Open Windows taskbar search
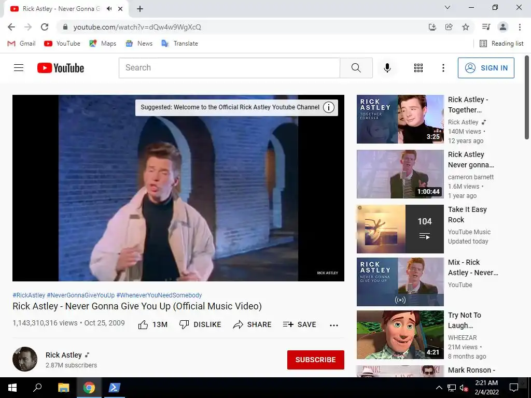The image size is (531, 398). tap(37, 388)
